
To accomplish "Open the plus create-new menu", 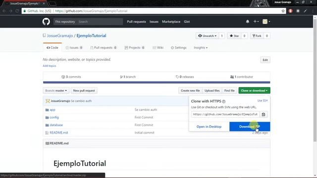I will 256,21.
